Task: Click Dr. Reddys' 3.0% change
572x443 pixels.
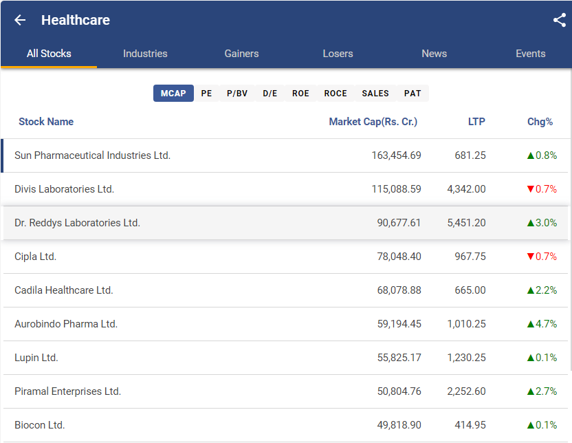Action: click(542, 223)
